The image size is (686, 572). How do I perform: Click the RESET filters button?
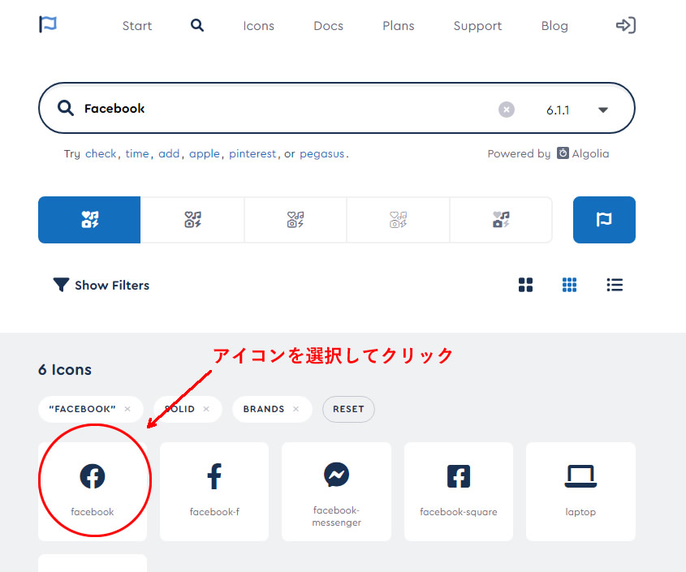(x=348, y=409)
